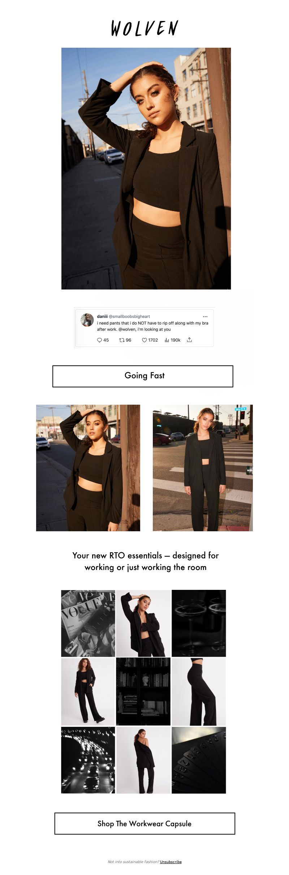This screenshot has height=875, width=289.
Task: Click the retweet icon showing 96
Action: click(x=122, y=340)
